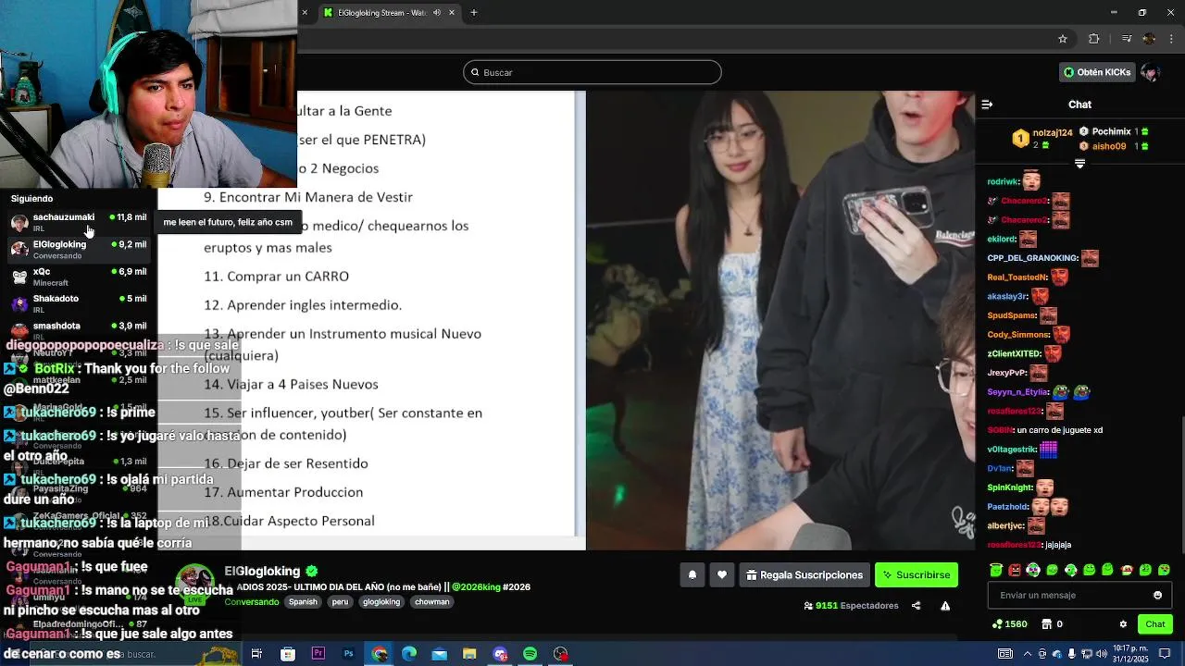Click document line '11. Comprar un CARRO'
Screen dimensions: 1185x666
pyautogui.click(x=276, y=276)
